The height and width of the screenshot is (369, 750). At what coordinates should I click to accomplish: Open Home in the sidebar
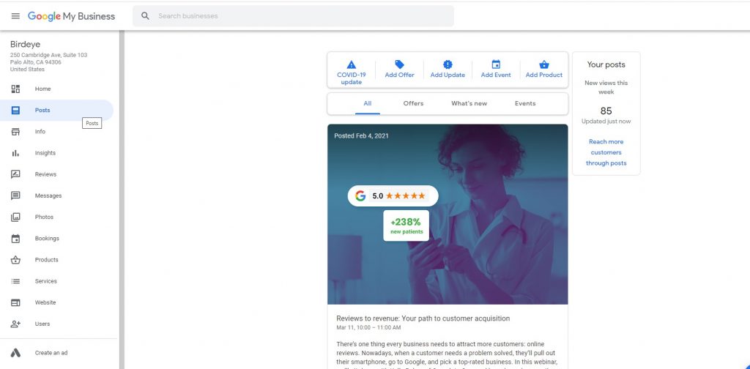click(x=42, y=89)
